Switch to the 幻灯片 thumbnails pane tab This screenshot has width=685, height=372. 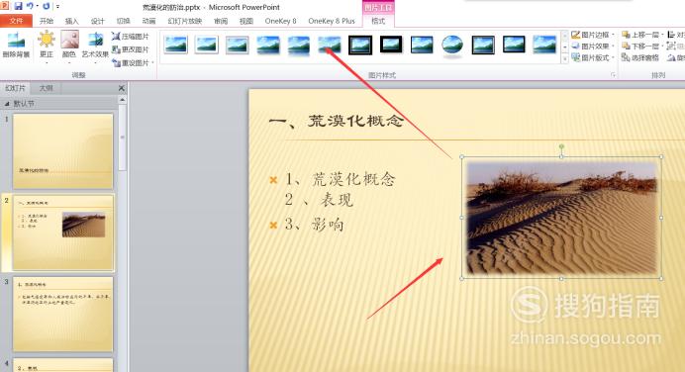[15, 88]
